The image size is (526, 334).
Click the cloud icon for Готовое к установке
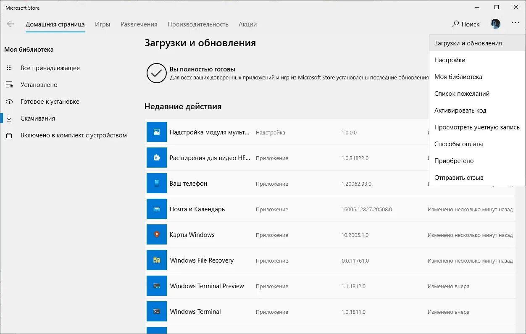click(x=9, y=102)
